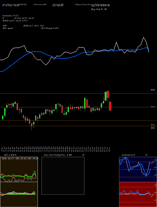
Task: Select the Stochastics 78.72 reading
Action: click(10, 16)
